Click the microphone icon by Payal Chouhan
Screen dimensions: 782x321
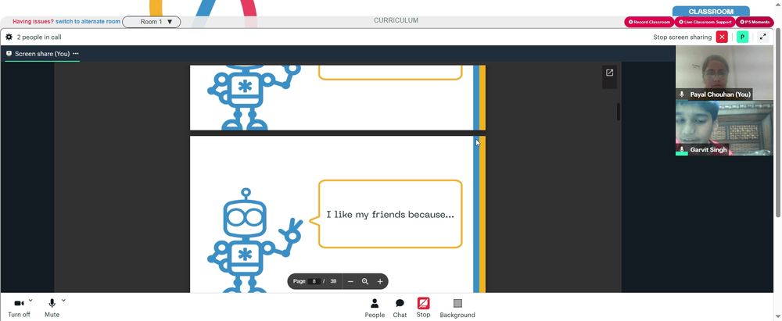682,95
